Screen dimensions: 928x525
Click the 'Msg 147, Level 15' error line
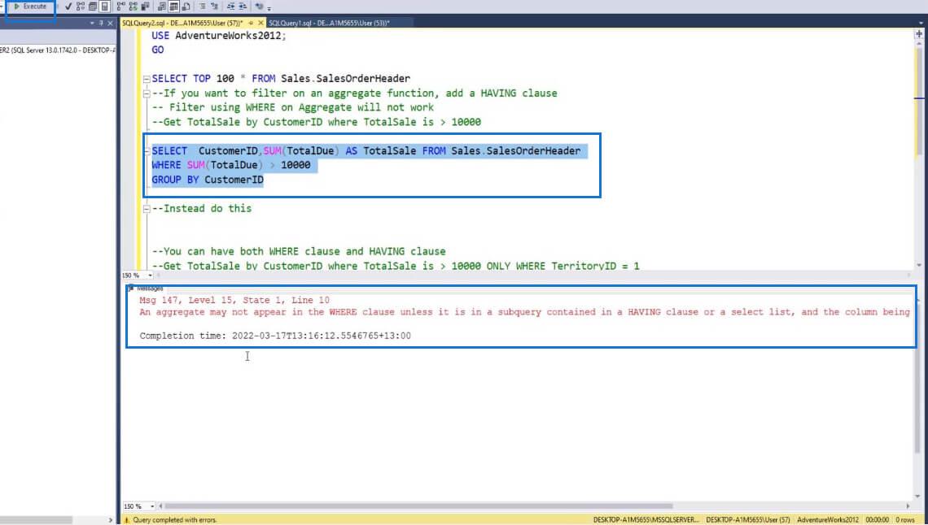[x=234, y=301]
